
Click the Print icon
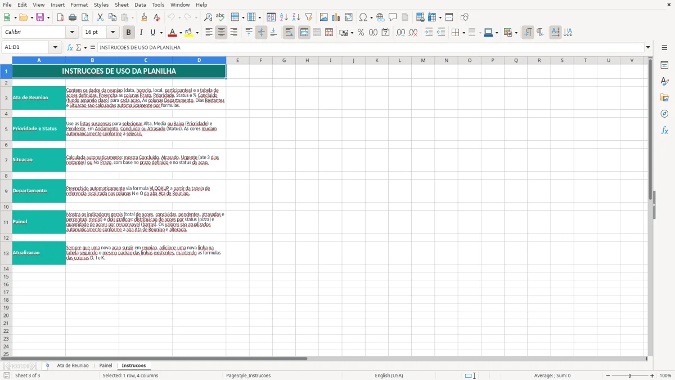[73, 17]
